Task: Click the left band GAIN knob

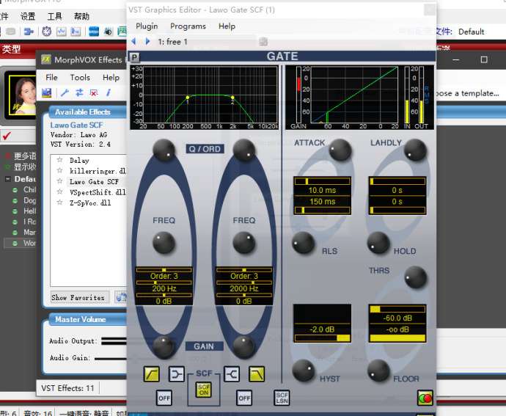Action: click(x=164, y=346)
